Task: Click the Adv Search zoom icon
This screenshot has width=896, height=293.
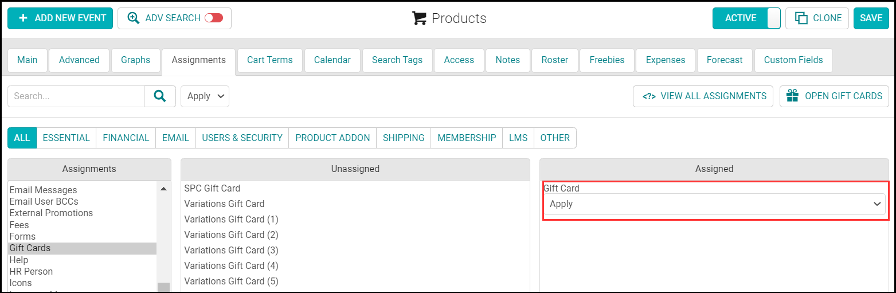Action: tap(134, 18)
